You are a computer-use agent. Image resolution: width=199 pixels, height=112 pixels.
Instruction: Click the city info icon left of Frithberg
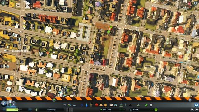click(36, 110)
